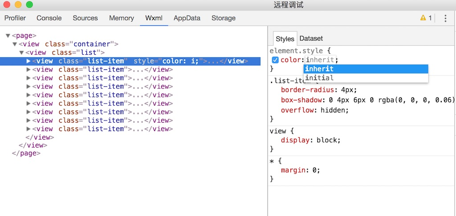Collapse the list view node
Screen dimensions: 456x216
[21, 52]
